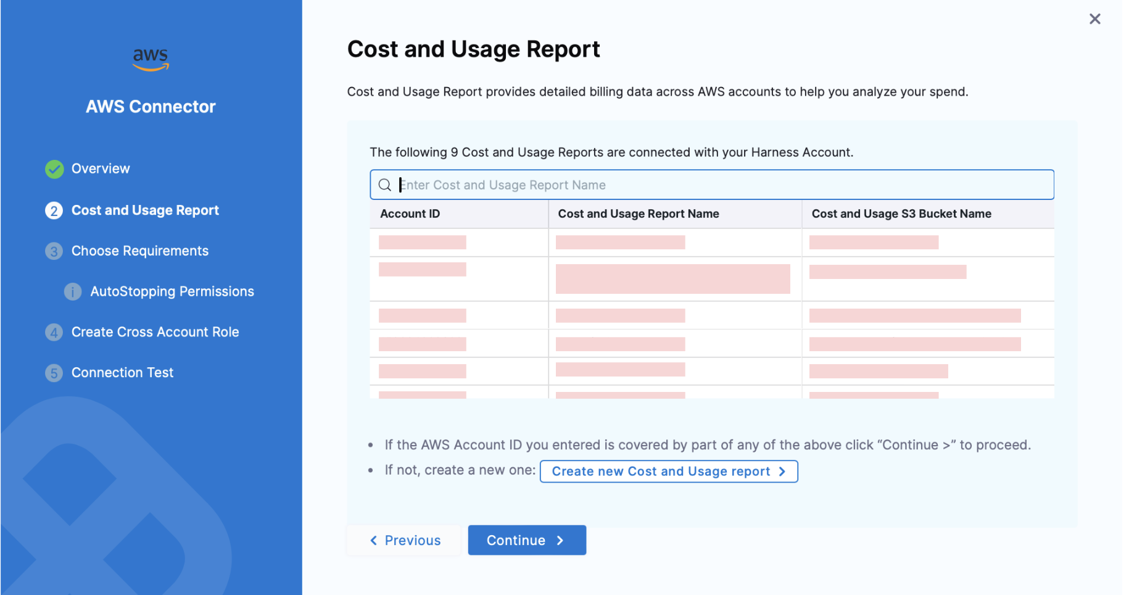Screen dimensions: 1129x595
Task: Click the step 5 number circle
Action: tap(54, 373)
